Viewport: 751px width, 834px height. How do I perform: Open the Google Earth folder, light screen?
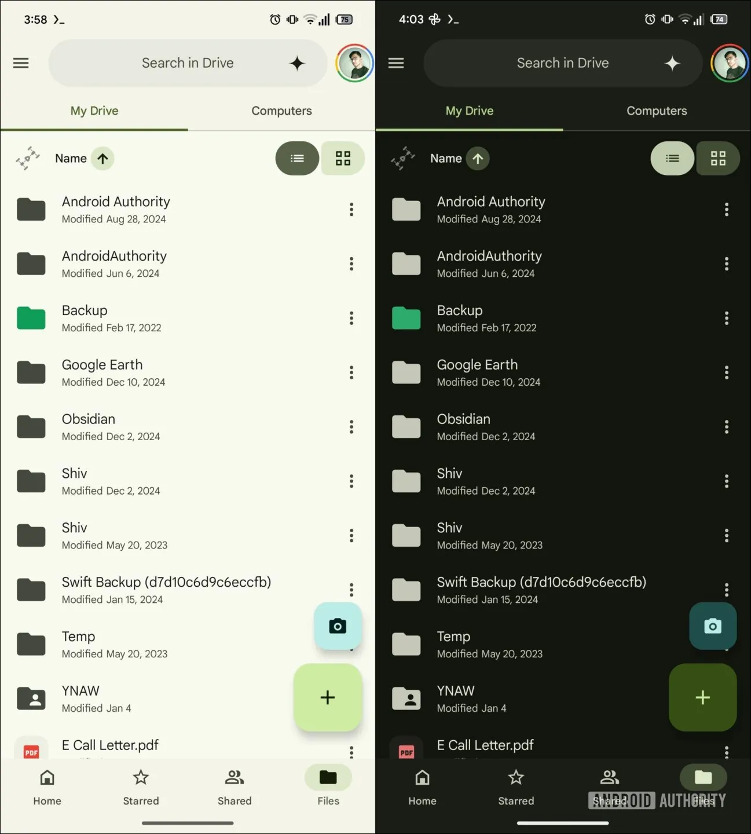[x=188, y=372]
